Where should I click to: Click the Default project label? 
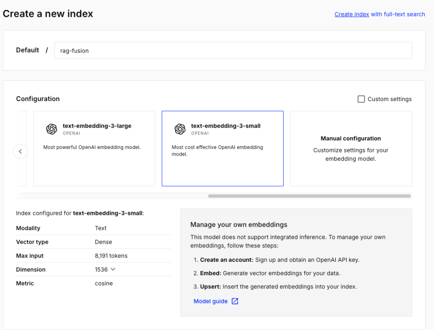tap(28, 50)
